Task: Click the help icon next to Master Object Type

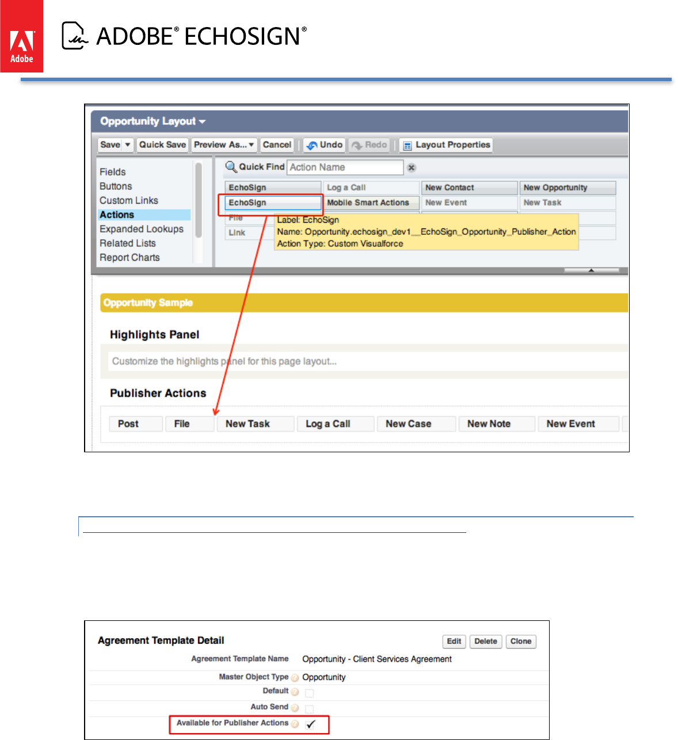Action: coord(295,678)
